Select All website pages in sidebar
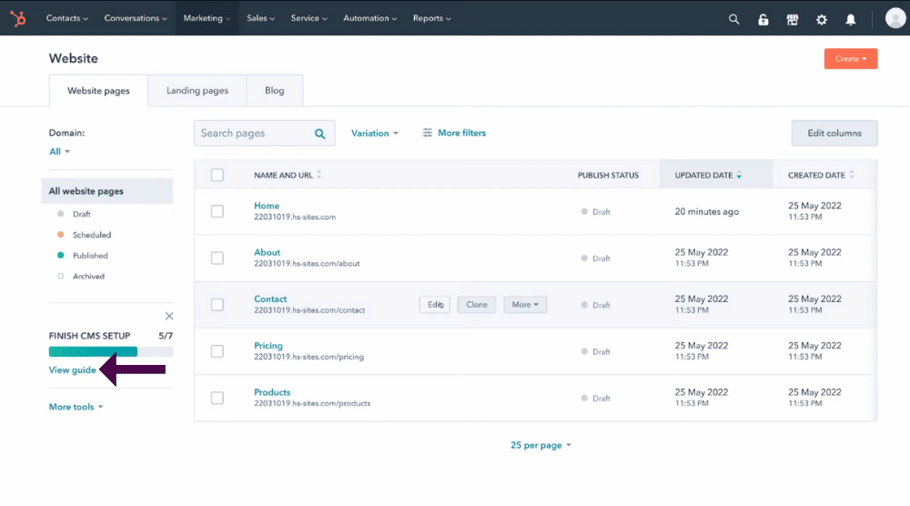 pos(107,191)
